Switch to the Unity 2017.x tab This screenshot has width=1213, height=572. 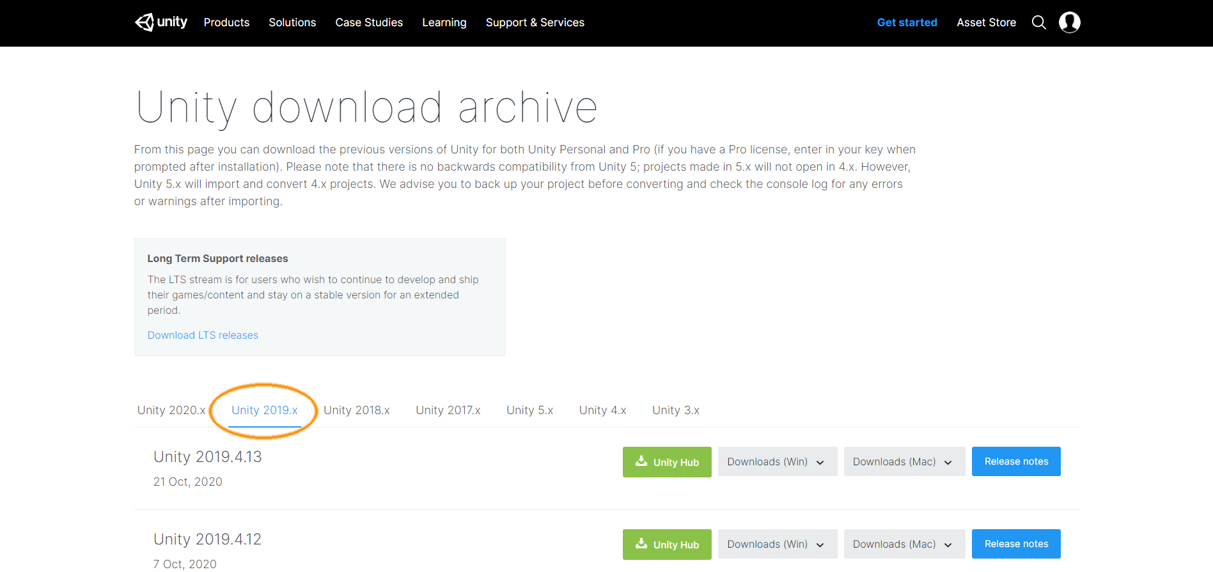click(448, 410)
